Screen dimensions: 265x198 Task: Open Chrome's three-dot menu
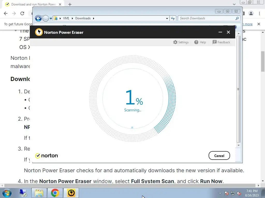[259, 13]
